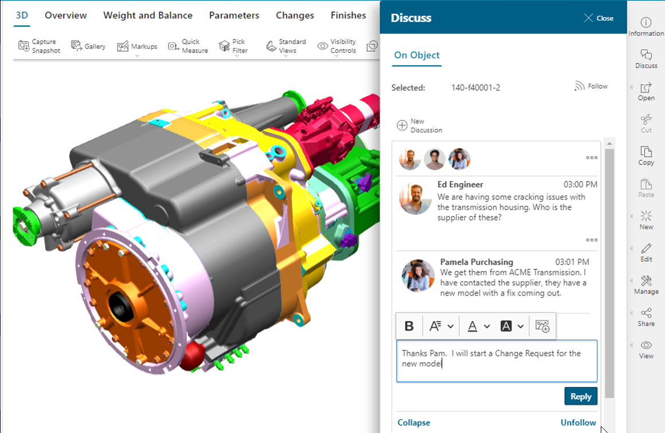Start a New Discussion
The width and height of the screenshot is (665, 433).
pyautogui.click(x=419, y=125)
